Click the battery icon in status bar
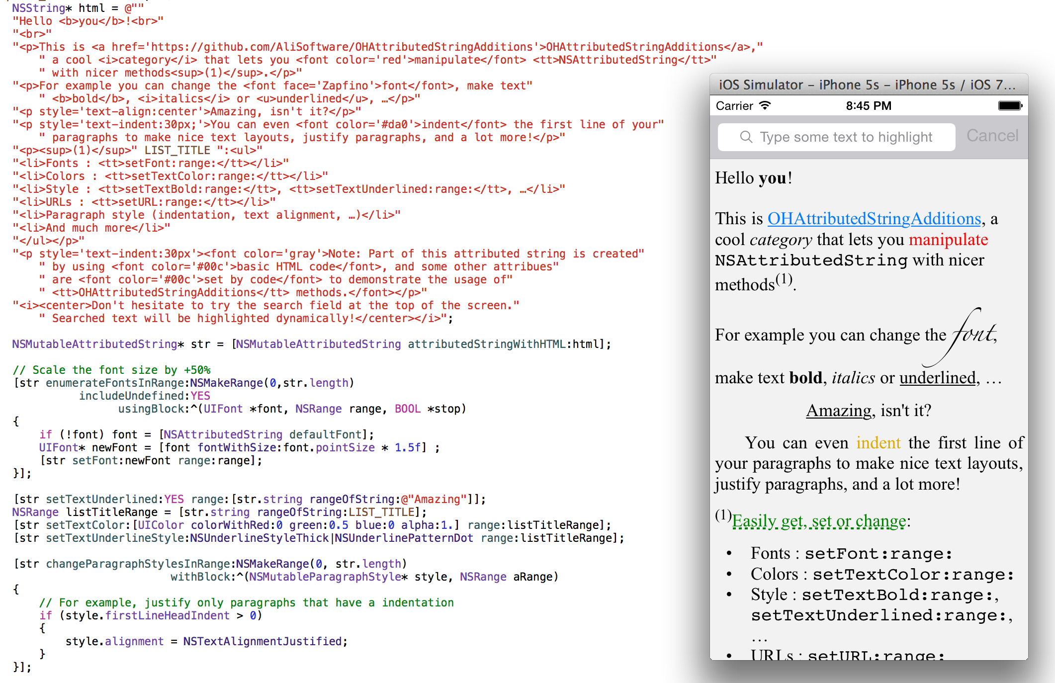This screenshot has height=683, width=1055. (1010, 105)
